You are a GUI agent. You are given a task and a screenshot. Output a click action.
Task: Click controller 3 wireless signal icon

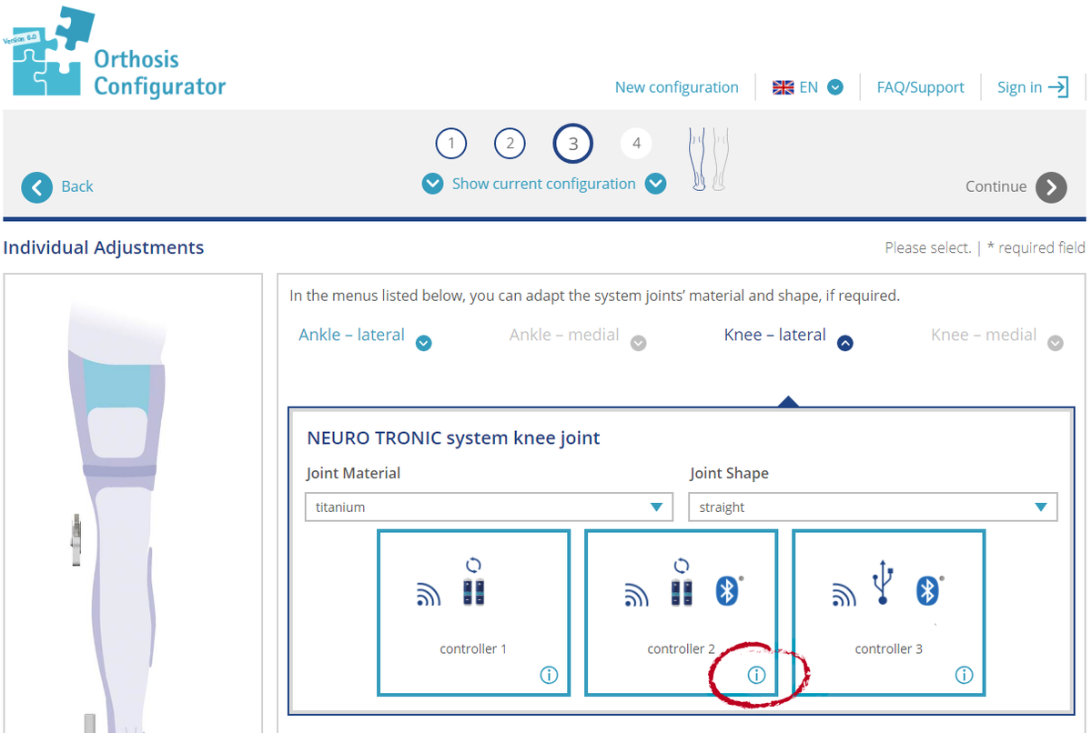pos(844,595)
